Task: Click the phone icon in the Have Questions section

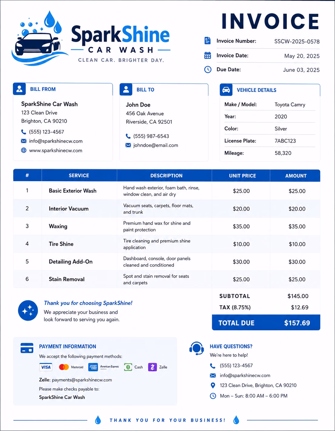Action: pyautogui.click(x=213, y=366)
